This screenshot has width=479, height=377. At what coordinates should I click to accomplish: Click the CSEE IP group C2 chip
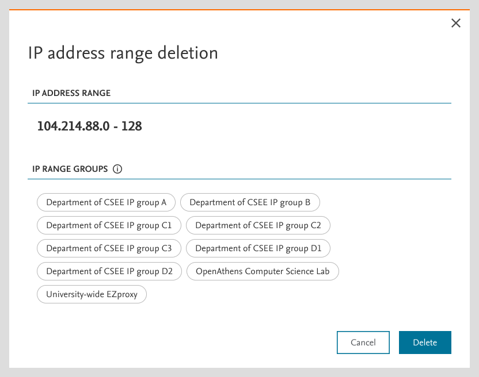(x=258, y=225)
